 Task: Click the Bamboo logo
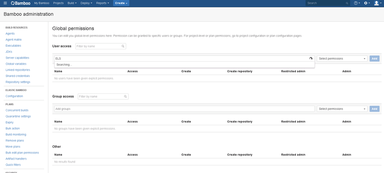[21, 3]
